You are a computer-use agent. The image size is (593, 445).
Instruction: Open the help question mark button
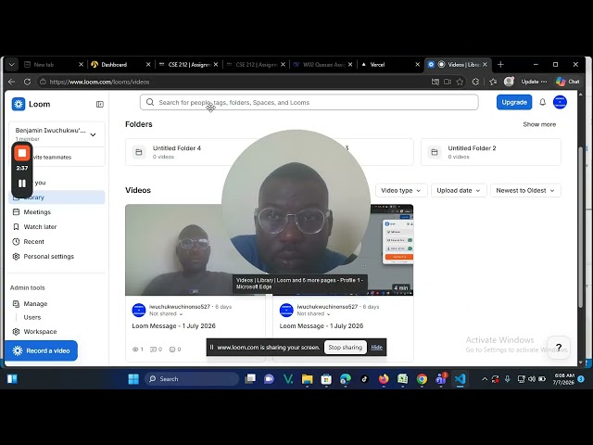click(559, 347)
